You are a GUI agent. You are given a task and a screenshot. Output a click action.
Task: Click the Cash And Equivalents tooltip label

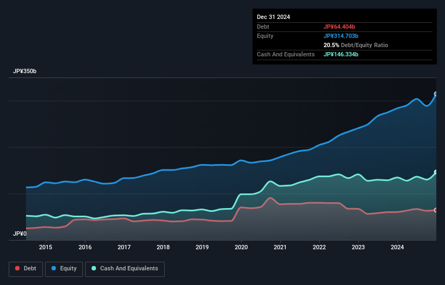(x=286, y=54)
